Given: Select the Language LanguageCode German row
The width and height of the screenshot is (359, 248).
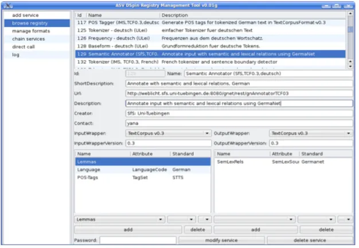Looking at the screenshot, I should point(143,170).
